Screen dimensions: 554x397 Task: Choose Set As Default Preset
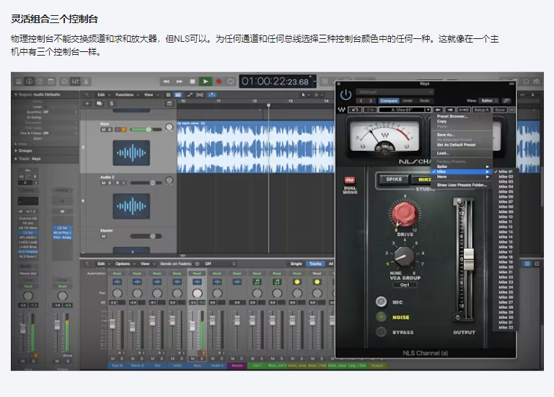point(456,144)
